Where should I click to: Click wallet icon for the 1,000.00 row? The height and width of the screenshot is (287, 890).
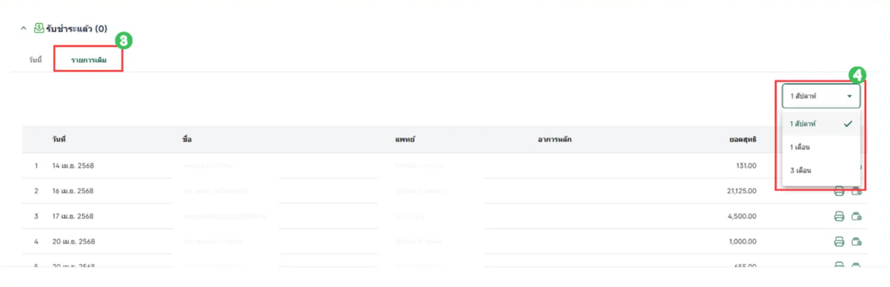click(856, 242)
